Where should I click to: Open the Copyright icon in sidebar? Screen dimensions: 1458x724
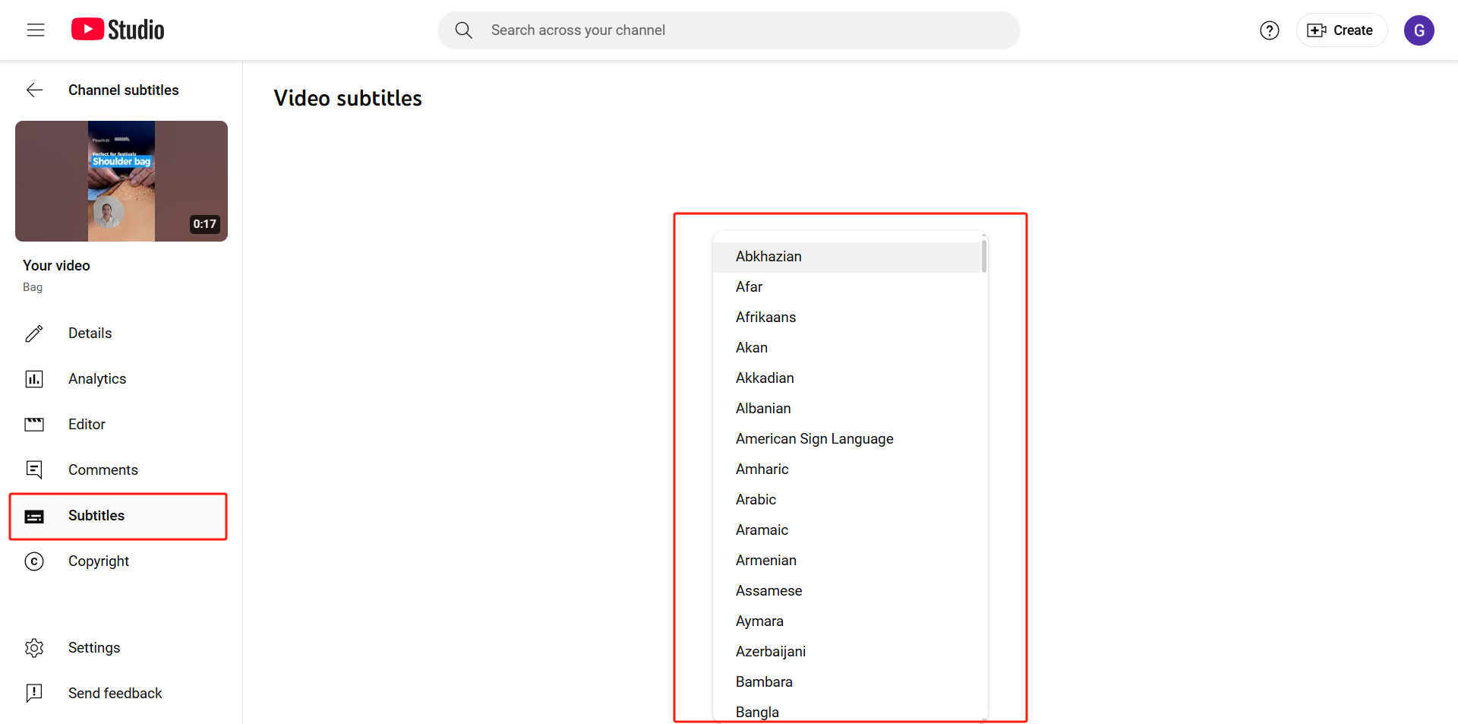[34, 561]
